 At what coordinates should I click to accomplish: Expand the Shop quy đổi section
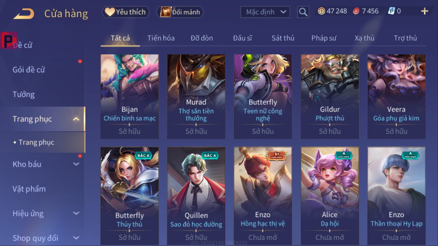click(76, 238)
